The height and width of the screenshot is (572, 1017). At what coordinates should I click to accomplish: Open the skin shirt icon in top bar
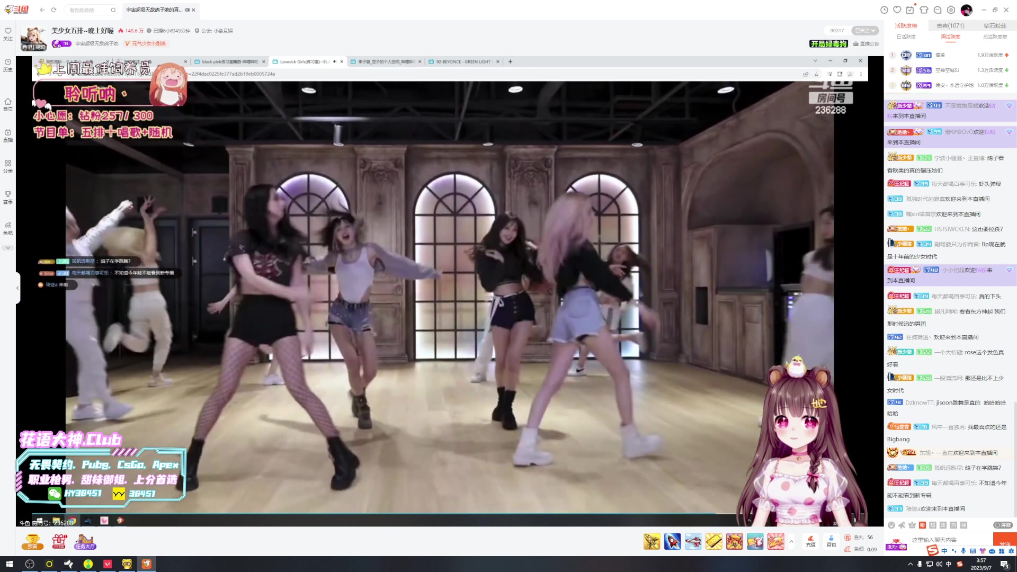924,10
